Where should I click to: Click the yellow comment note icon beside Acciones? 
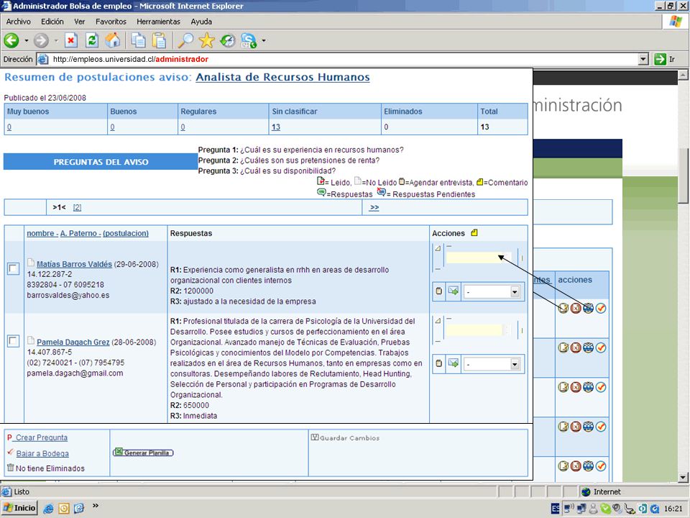pos(474,233)
